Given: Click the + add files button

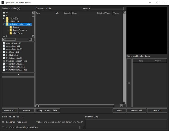Looking at the screenshot, I should (x=18, y=75).
